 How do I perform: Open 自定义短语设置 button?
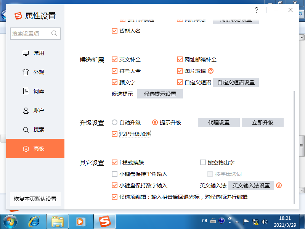click(236, 82)
